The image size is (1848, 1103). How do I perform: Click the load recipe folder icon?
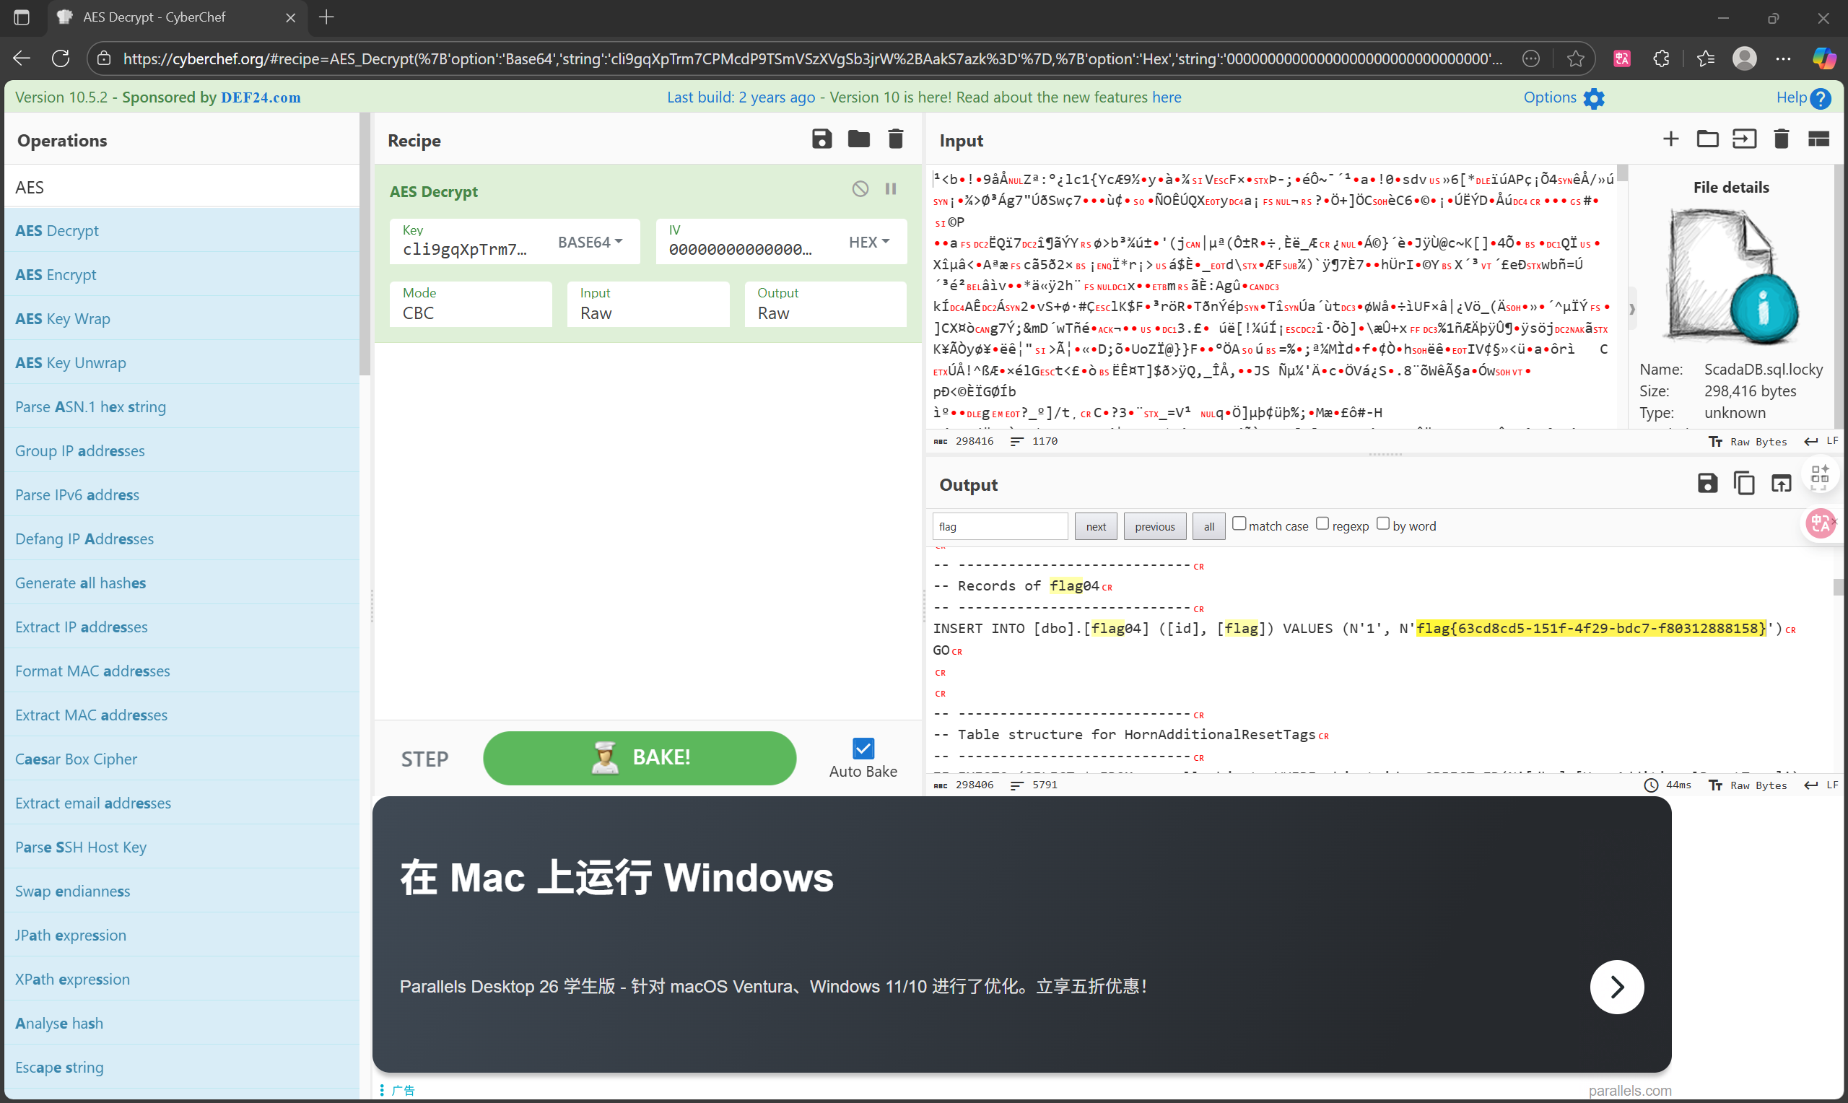coord(858,139)
